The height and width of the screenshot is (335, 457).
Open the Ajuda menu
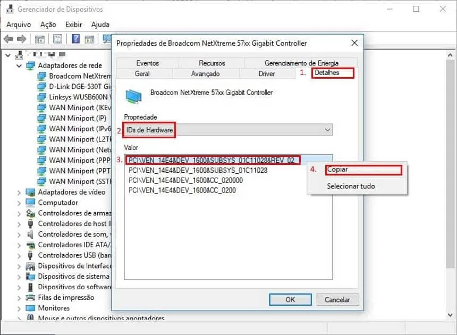click(100, 24)
